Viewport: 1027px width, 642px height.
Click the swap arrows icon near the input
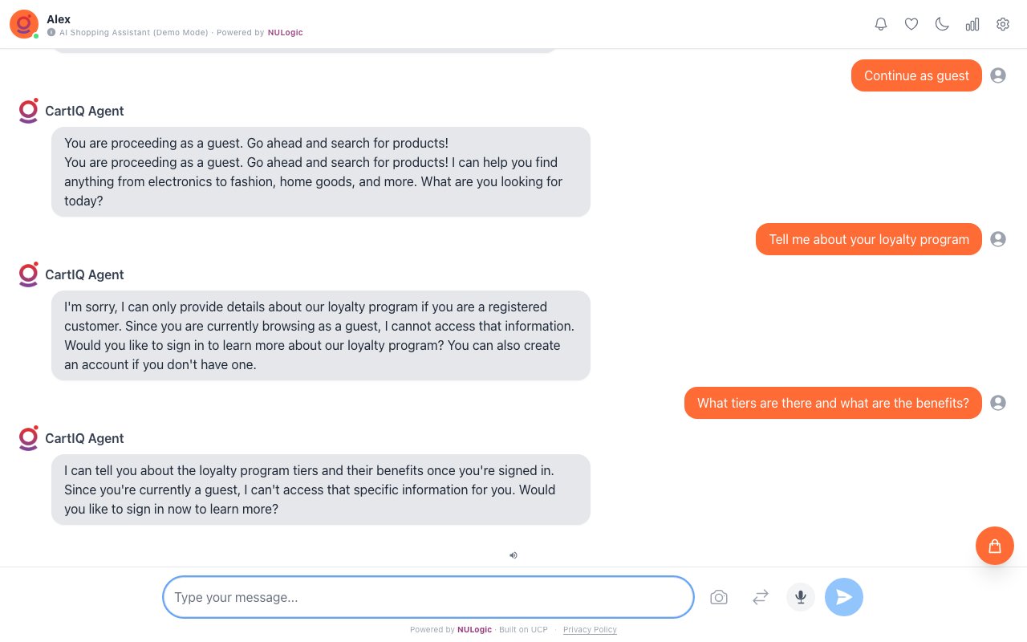[760, 597]
